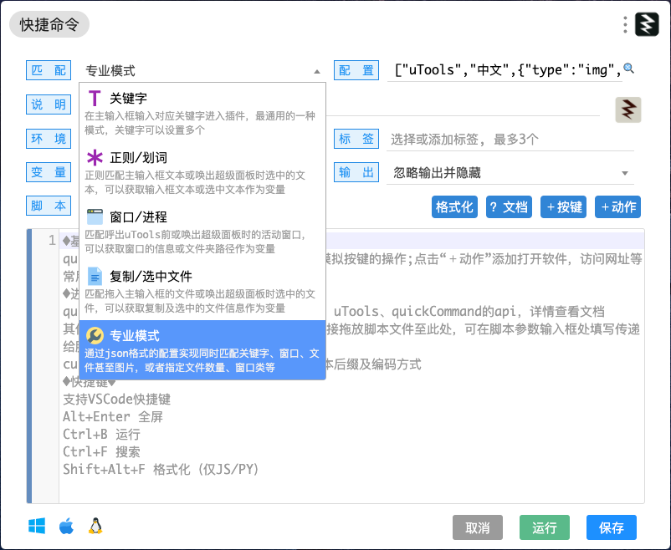Collapse the 匹配 mode dropdown arrow
This screenshot has width=671, height=550.
(x=316, y=71)
